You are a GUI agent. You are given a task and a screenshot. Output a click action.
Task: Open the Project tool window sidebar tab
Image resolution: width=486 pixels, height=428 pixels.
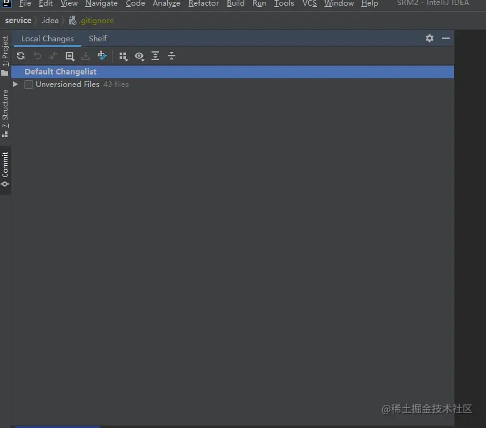point(5,56)
